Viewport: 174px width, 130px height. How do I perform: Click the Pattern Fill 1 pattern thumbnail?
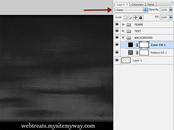coord(130,53)
